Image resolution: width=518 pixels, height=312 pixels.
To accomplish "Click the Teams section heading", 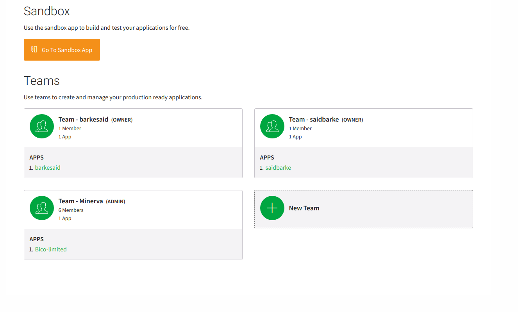I will [x=42, y=81].
